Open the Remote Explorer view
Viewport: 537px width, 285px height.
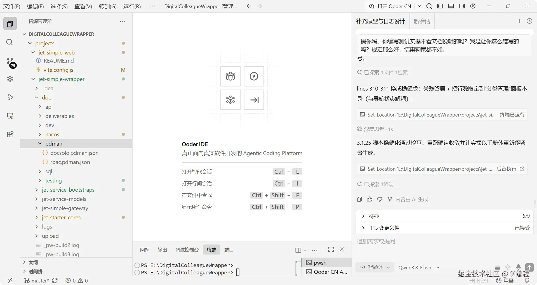pyautogui.click(x=10, y=116)
